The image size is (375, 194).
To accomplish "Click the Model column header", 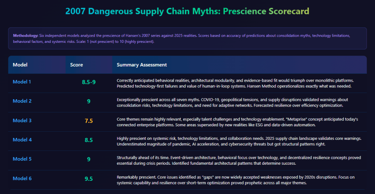I will [x=20, y=65].
